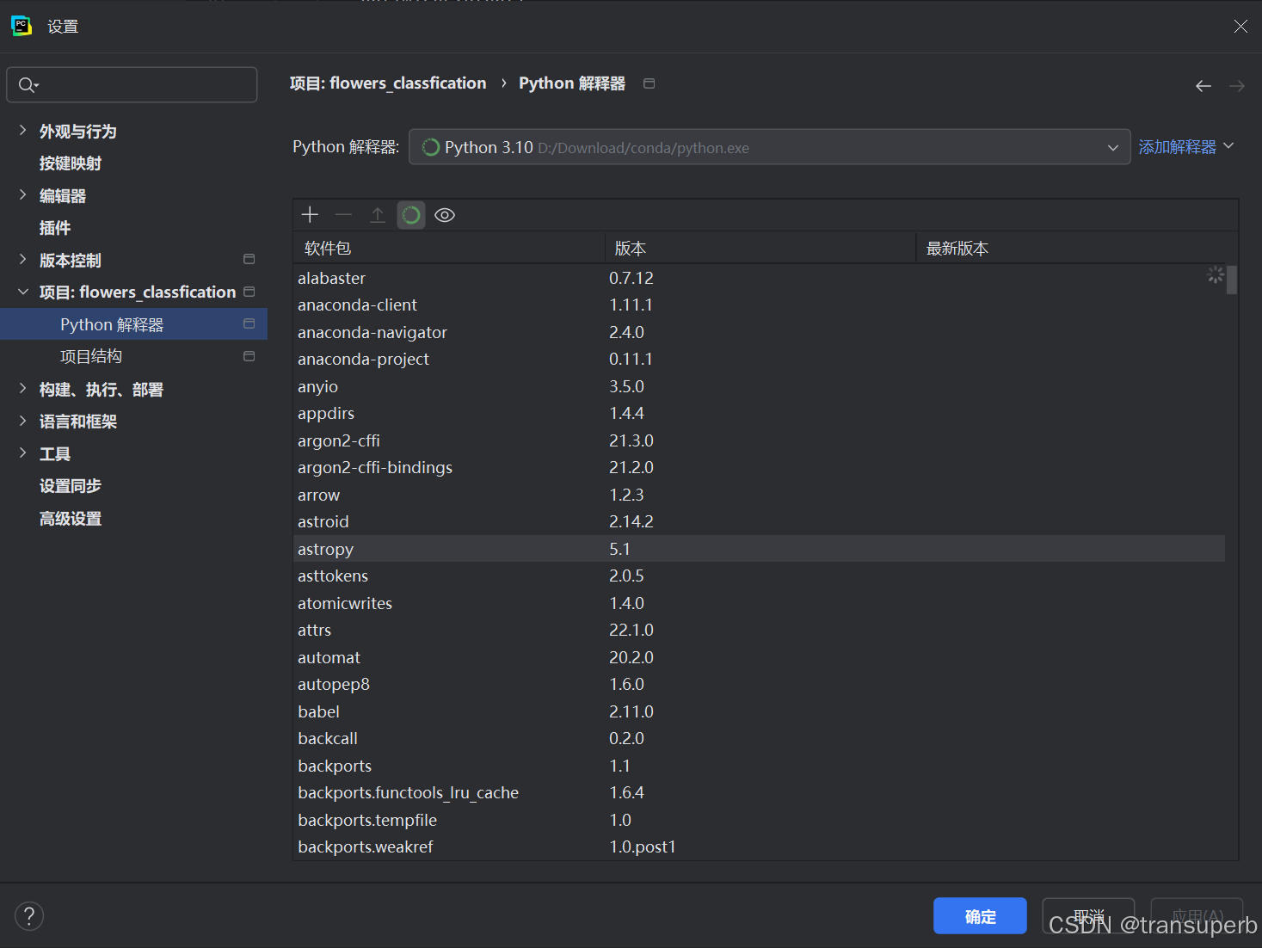
Task: Expand the 版本控制 section
Action: point(22,259)
